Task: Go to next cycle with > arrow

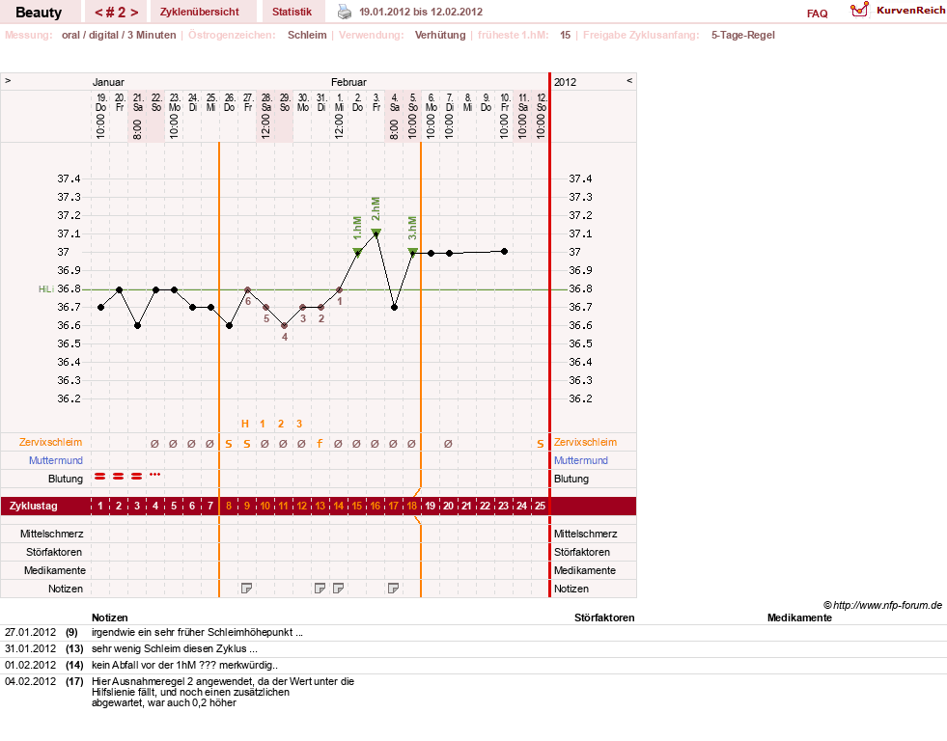Action: [135, 13]
